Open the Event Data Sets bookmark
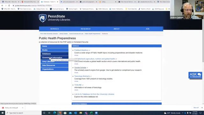204x115 pixels. [x=131, y=9]
